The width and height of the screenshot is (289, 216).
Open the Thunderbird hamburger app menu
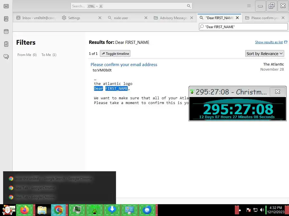pyautogui.click(x=249, y=6)
